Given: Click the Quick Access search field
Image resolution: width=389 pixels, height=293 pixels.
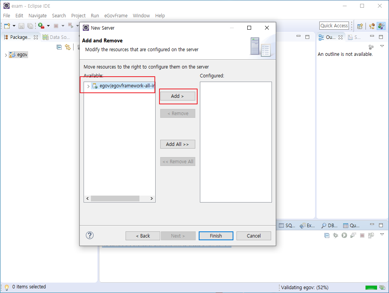Looking at the screenshot, I should pos(334,25).
